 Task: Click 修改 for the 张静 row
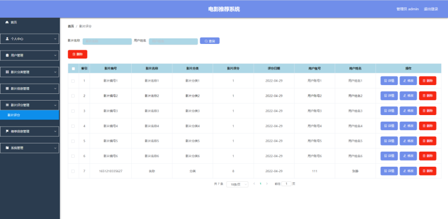tap(408, 171)
